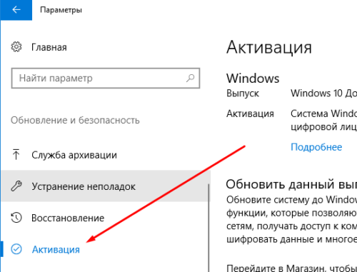The image size is (357, 272).
Task: Click the Активация checkmark circle icon
Action: coord(16,249)
